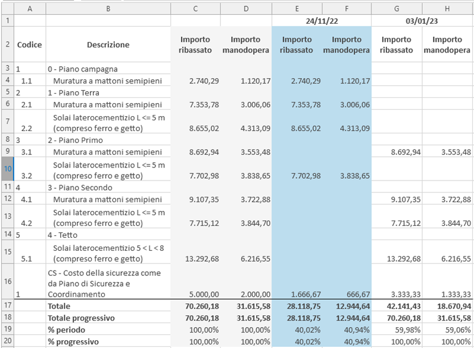Select row 2 header
This screenshot has width=474, height=348.
(8, 45)
